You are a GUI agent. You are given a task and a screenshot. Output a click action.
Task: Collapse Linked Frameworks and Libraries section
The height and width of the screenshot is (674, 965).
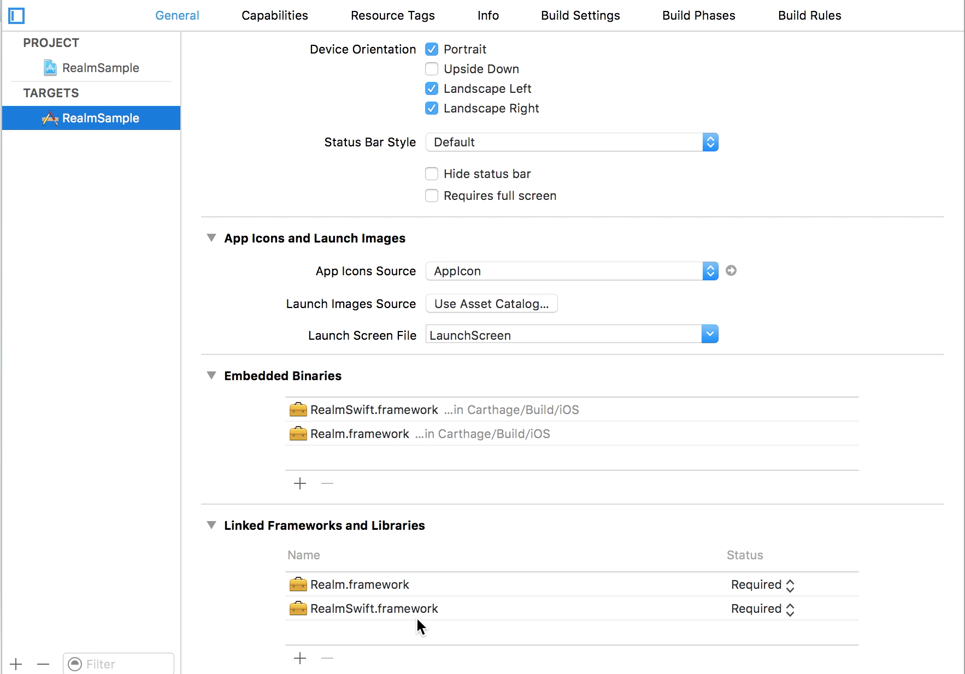(x=211, y=525)
